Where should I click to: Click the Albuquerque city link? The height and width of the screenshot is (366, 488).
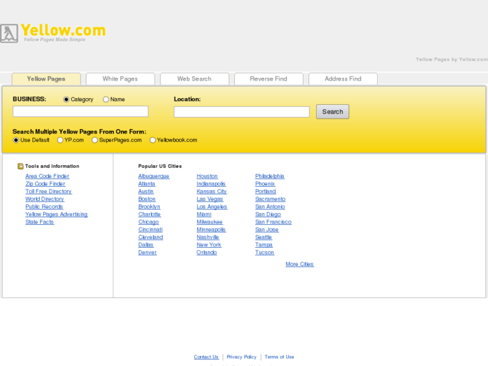[x=154, y=177]
